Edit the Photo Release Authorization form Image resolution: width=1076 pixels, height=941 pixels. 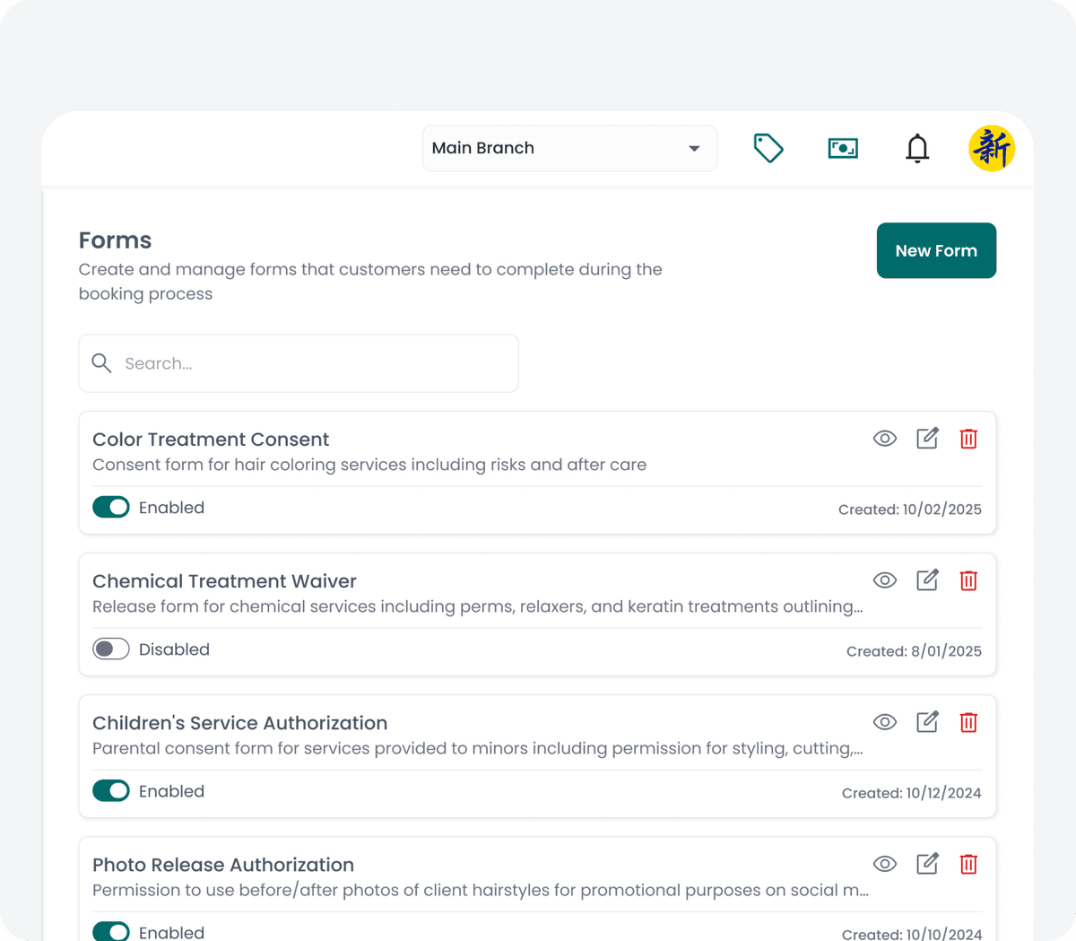(x=927, y=864)
